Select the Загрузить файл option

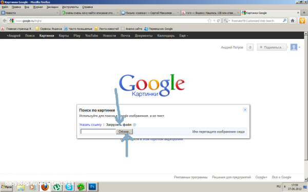[x=119, y=124]
